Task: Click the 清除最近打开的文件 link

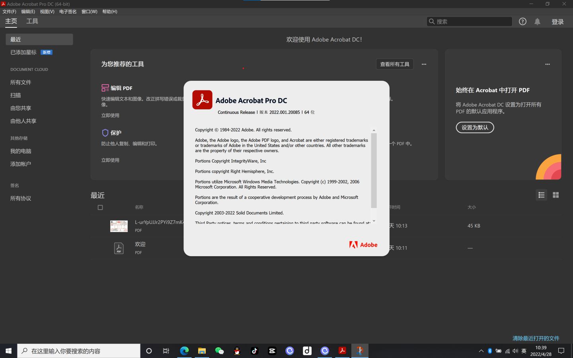Action: (x=536, y=338)
